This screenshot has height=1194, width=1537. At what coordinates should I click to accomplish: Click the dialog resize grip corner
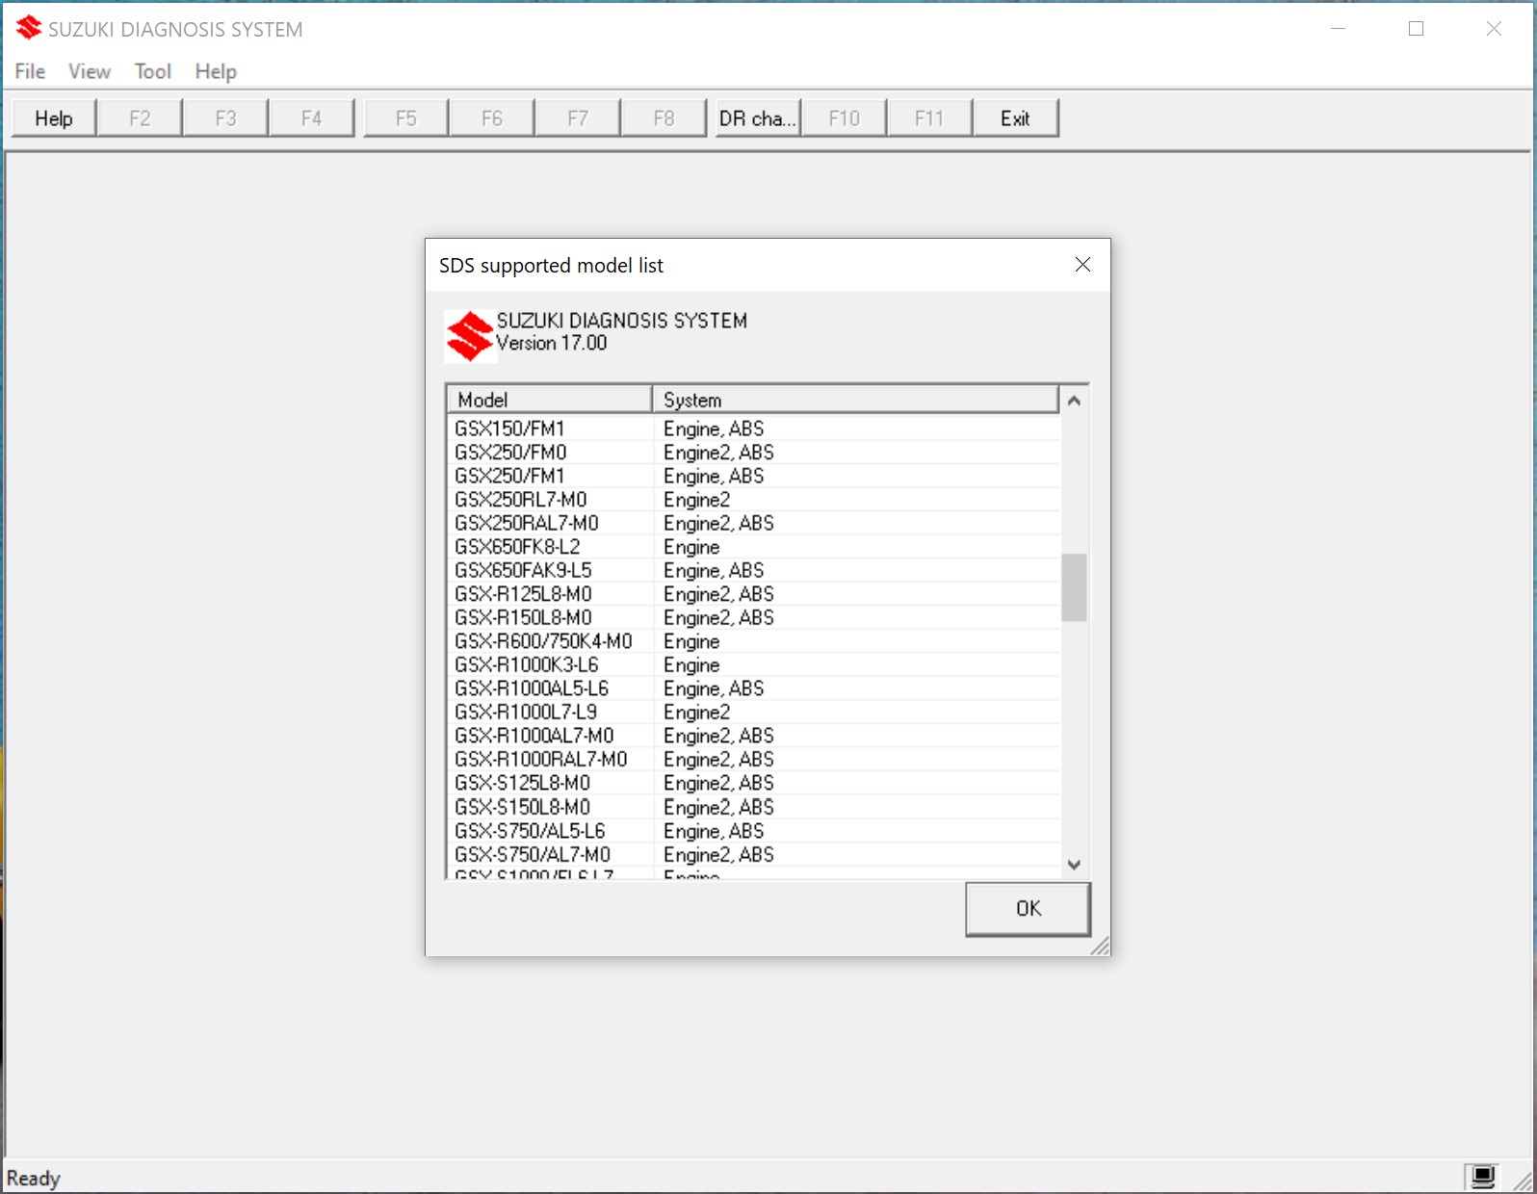[1101, 947]
